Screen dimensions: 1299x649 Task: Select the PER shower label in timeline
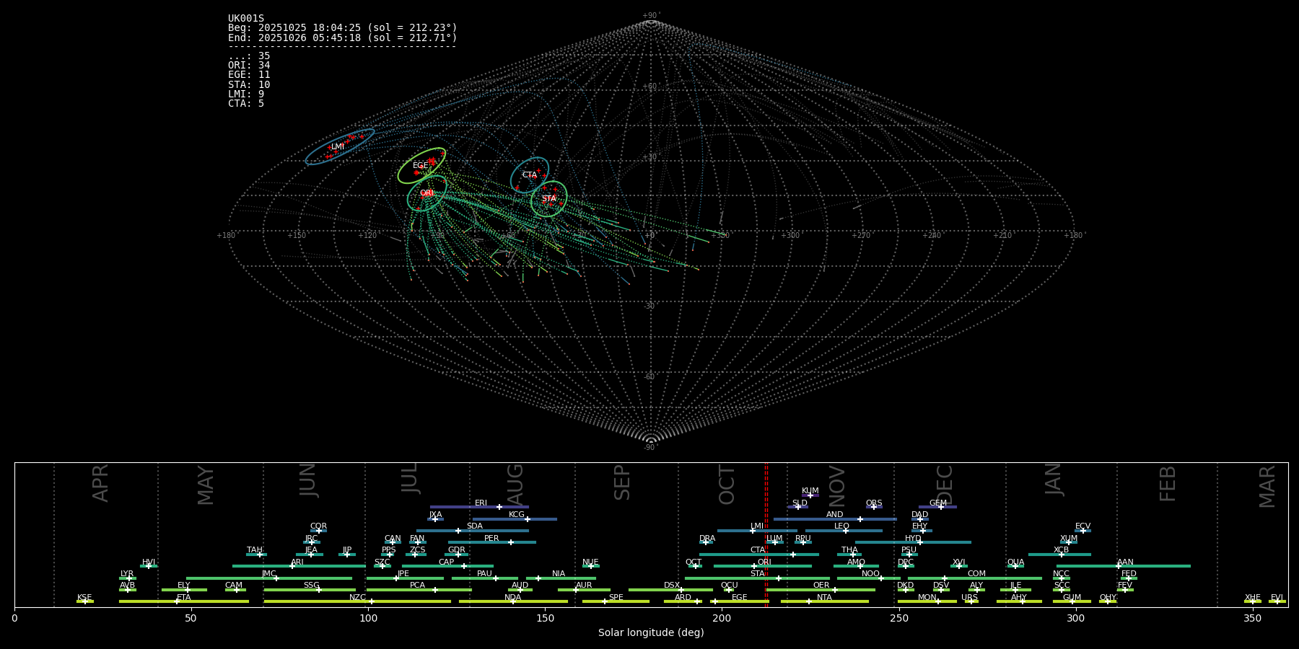[x=491, y=539]
